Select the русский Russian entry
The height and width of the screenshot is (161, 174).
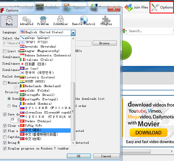(45, 108)
